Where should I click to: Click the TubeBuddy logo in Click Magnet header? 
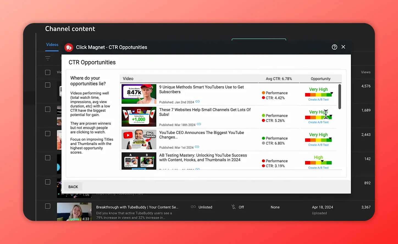pos(69,48)
